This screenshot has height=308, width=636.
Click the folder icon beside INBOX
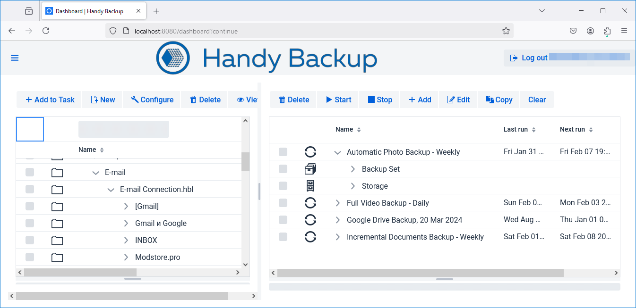(x=57, y=240)
